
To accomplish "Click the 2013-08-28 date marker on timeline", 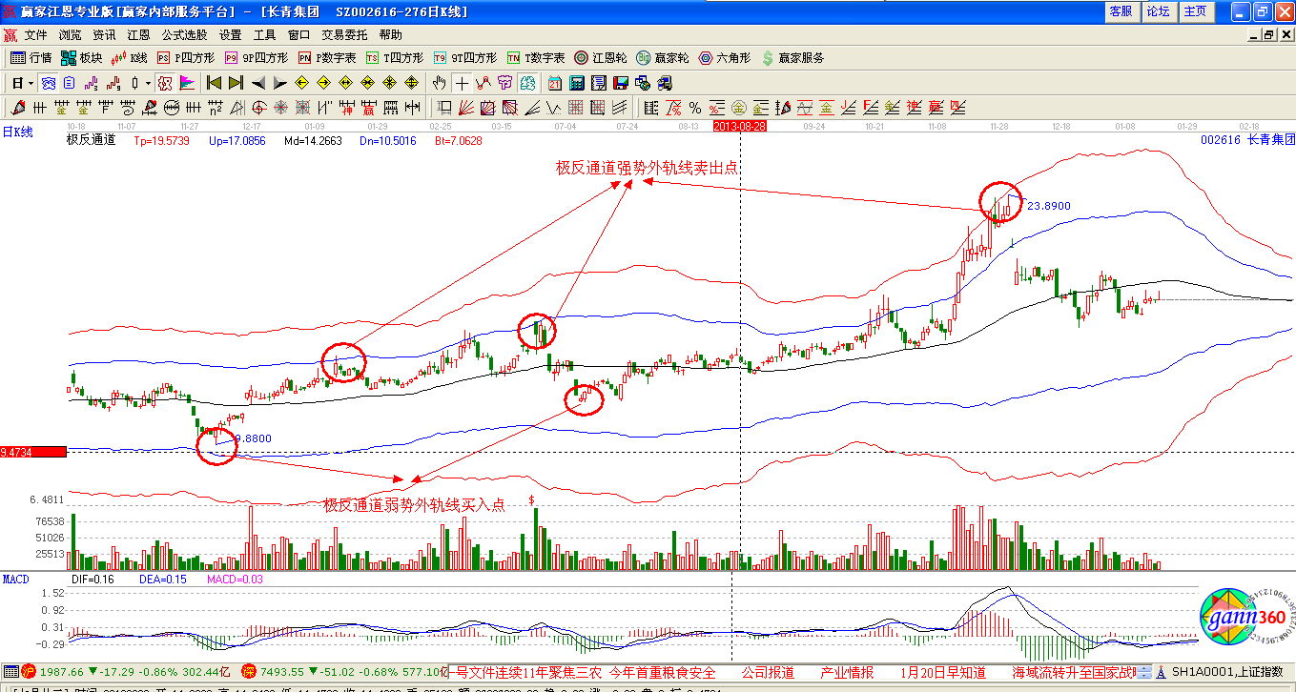I will pyautogui.click(x=740, y=126).
